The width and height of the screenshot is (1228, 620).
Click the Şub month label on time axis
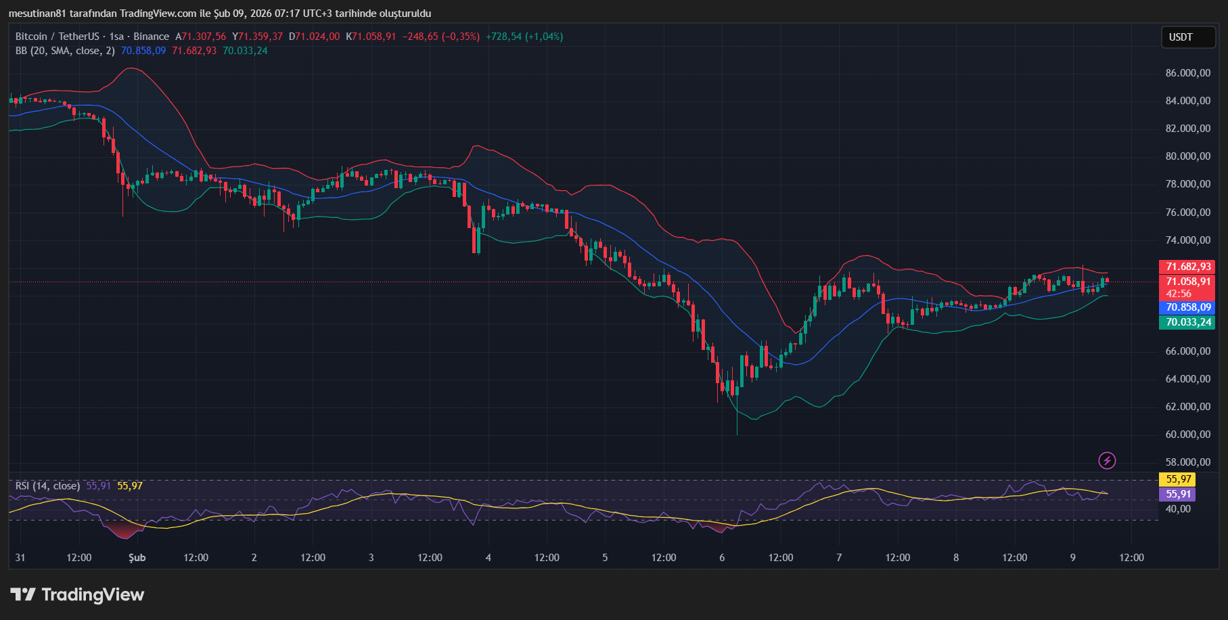click(x=137, y=558)
